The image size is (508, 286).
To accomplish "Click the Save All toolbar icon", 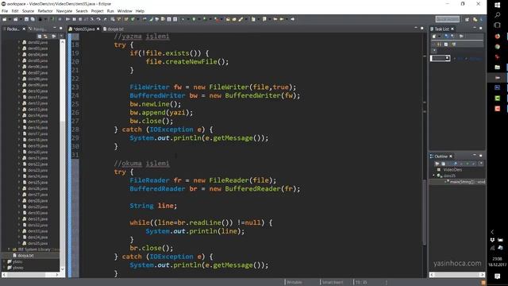I will (x=33, y=19).
